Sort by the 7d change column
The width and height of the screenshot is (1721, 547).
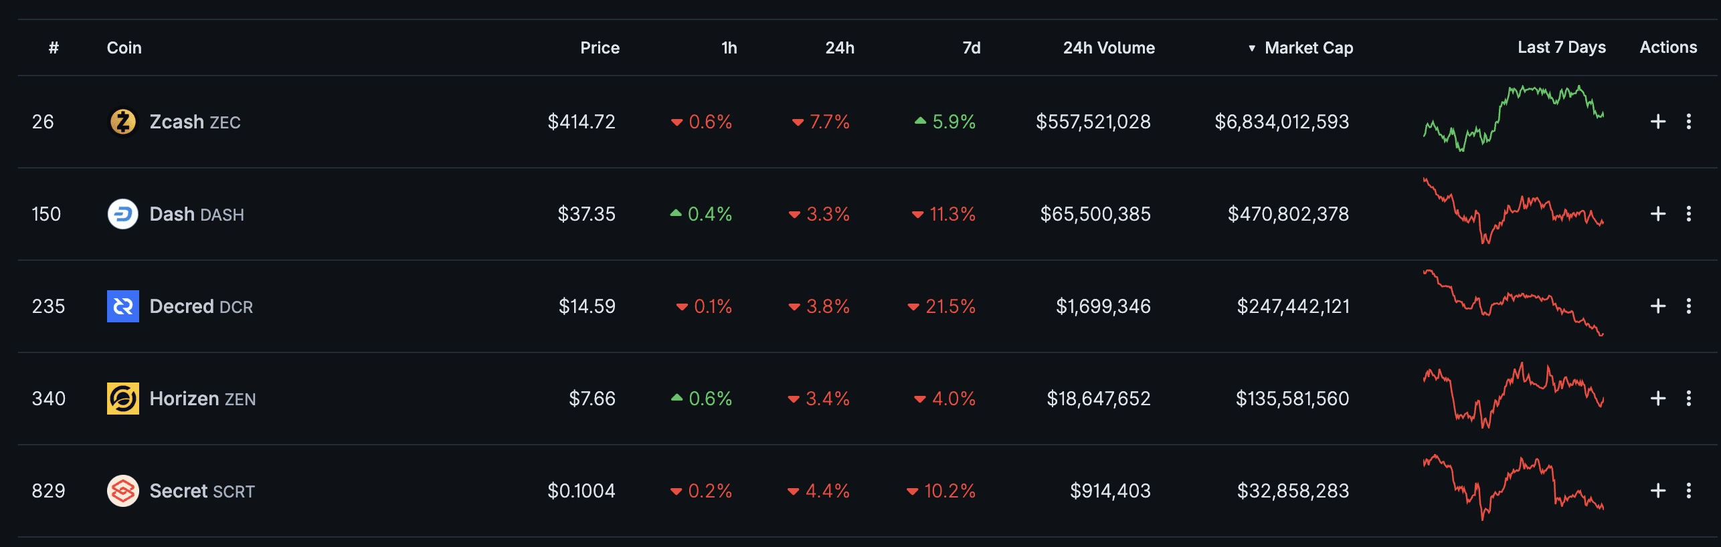click(971, 48)
